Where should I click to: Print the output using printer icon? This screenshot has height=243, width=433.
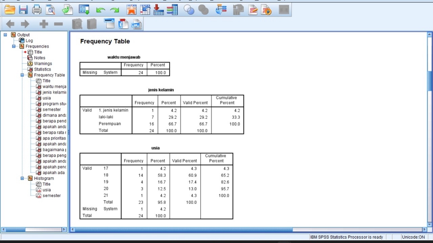pos(37,9)
